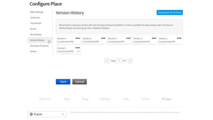Click the 6/14/20 09:19 PM date
Viewport: 213px width, 120px height.
click(66, 42)
